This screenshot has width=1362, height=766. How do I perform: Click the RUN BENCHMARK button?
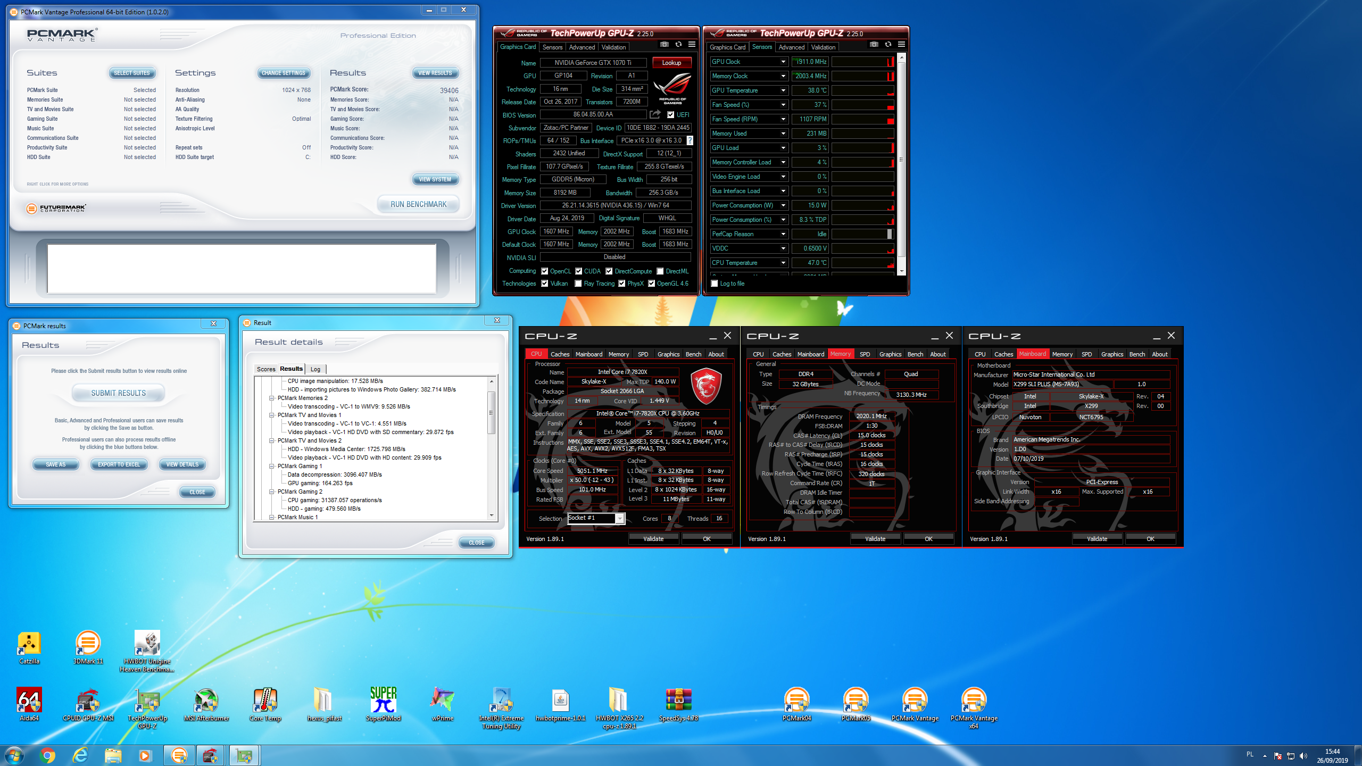click(419, 204)
